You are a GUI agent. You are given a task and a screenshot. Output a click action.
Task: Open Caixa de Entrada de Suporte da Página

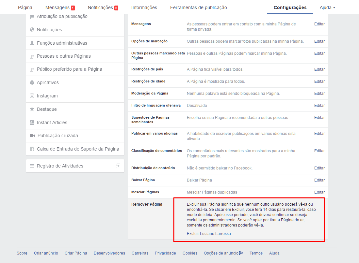click(75, 149)
